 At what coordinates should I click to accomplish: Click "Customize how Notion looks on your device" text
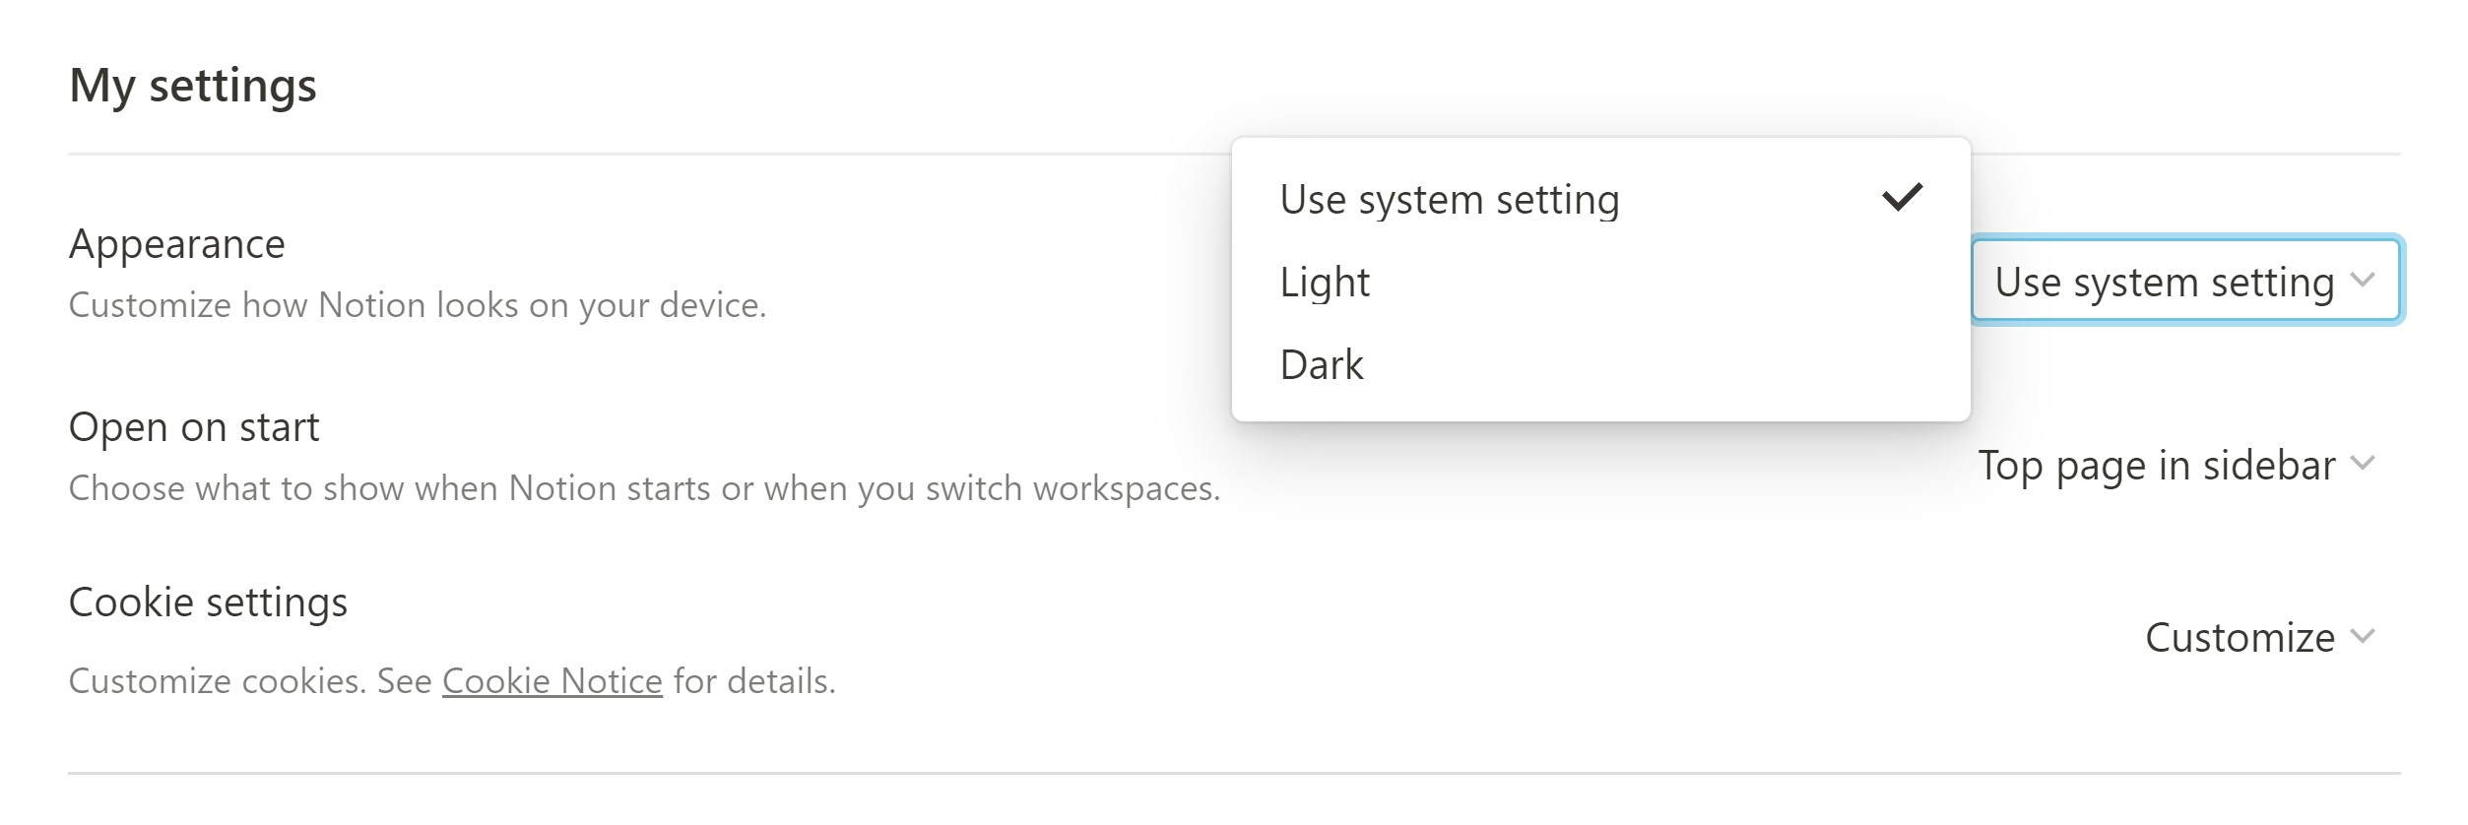421,303
